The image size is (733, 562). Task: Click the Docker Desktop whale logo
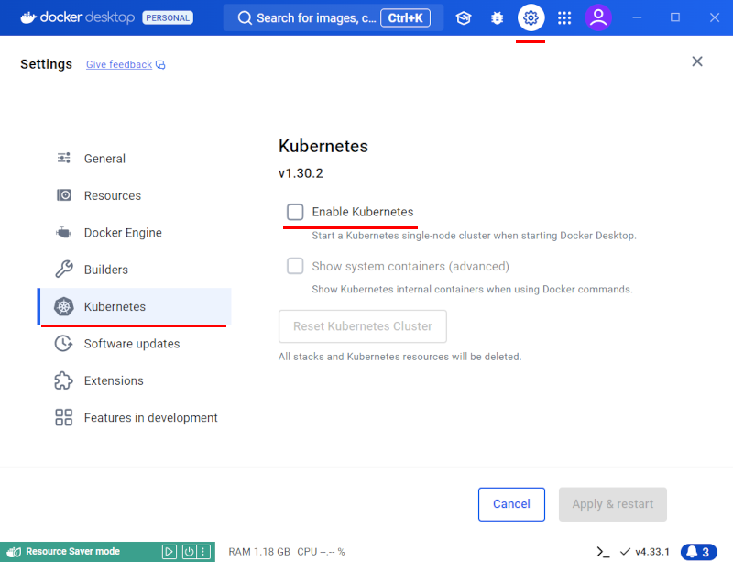[28, 17]
